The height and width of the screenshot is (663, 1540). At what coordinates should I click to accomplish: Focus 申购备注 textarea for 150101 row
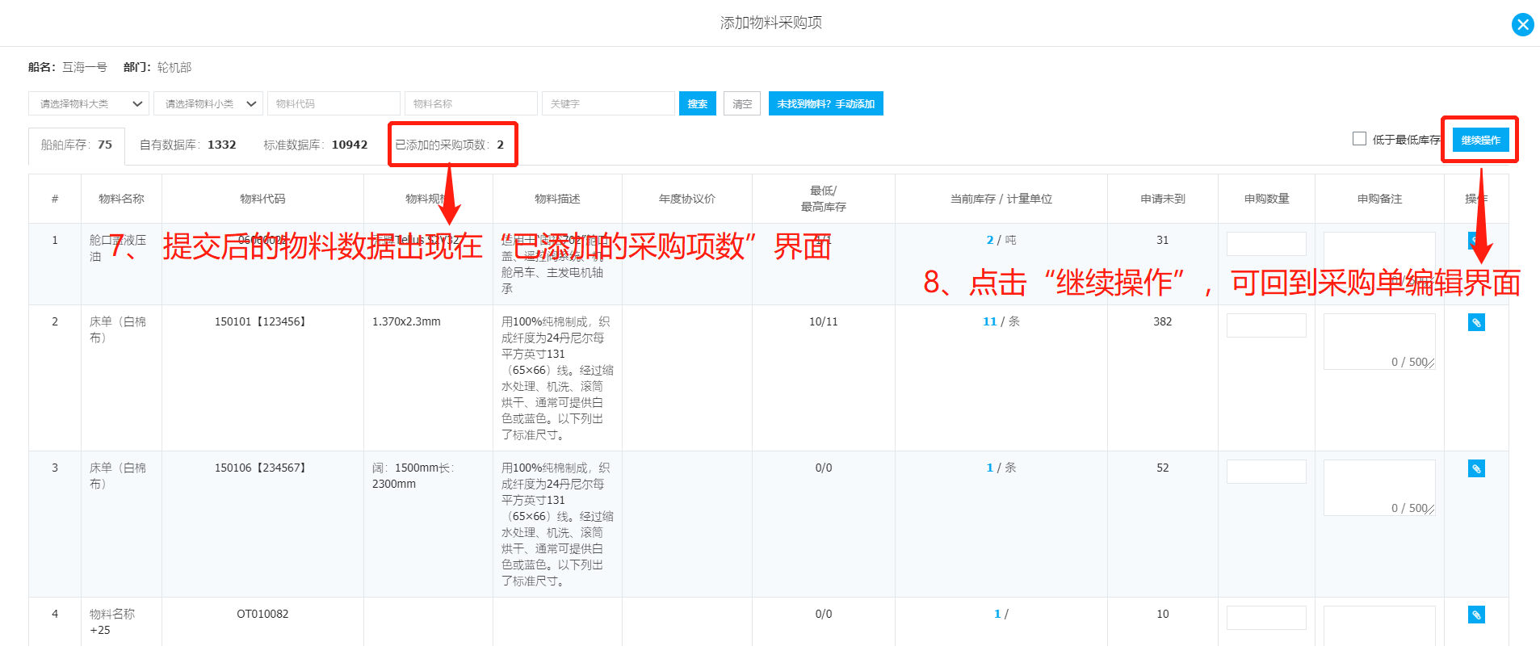coord(1379,342)
